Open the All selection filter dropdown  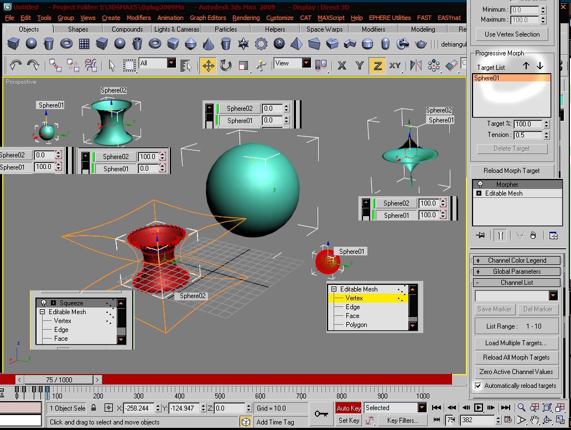[x=171, y=63]
